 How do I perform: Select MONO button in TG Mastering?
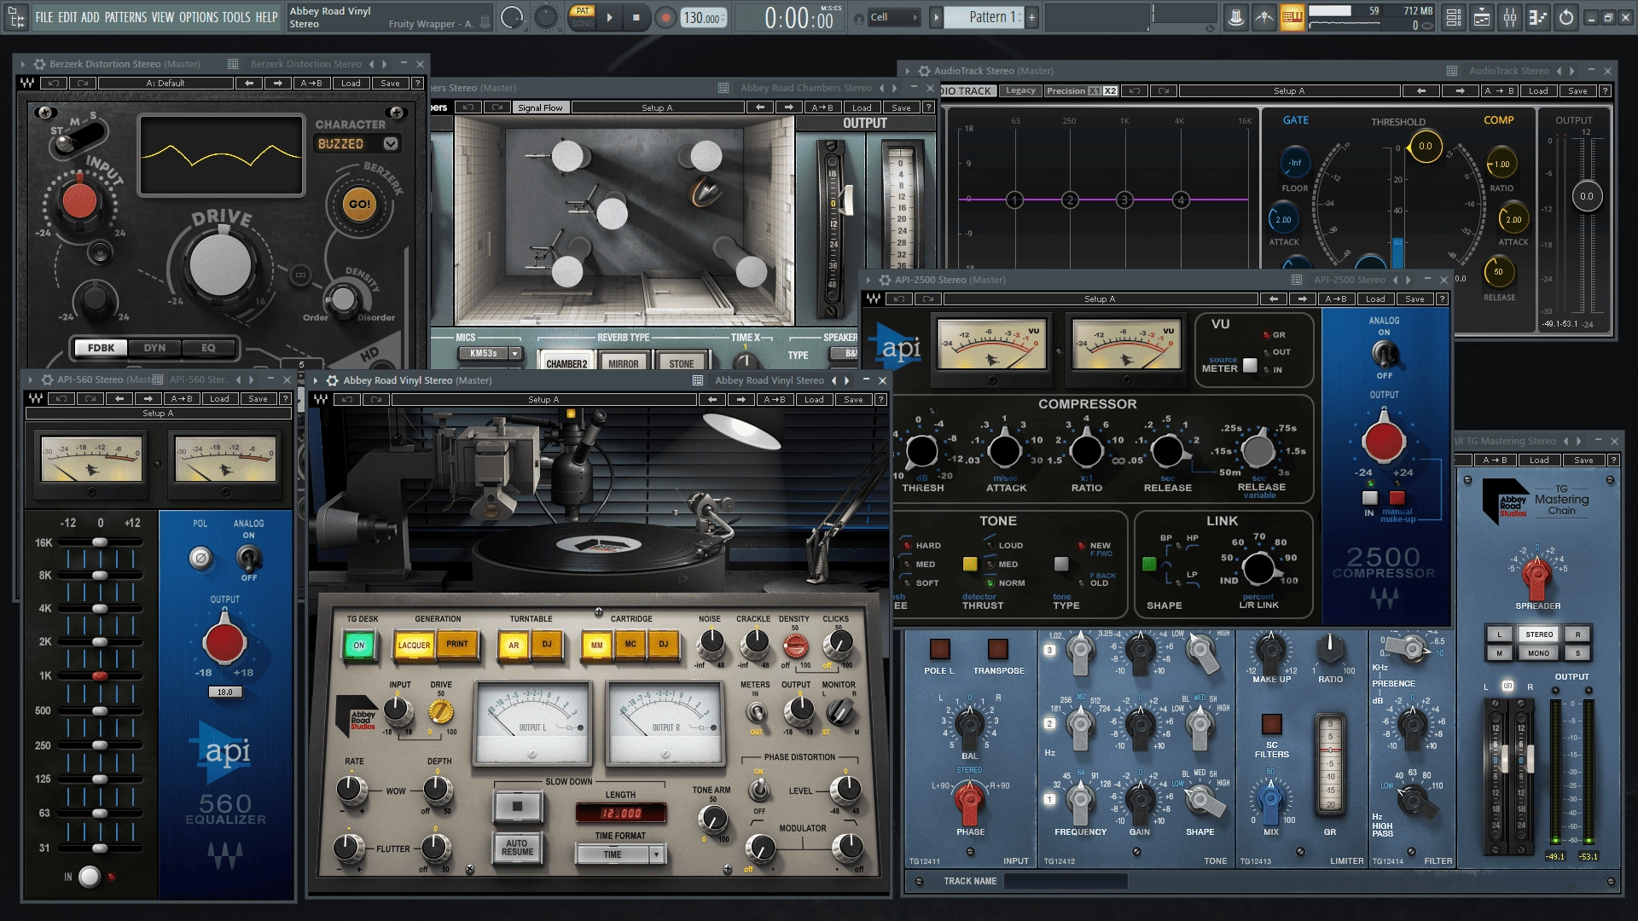point(1538,653)
